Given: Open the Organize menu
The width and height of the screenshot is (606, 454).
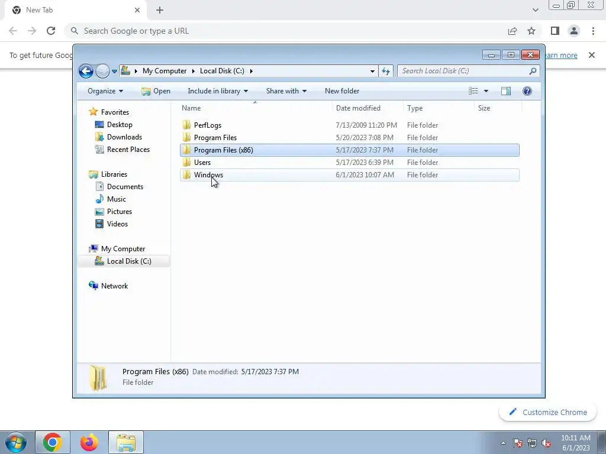Looking at the screenshot, I should [105, 91].
